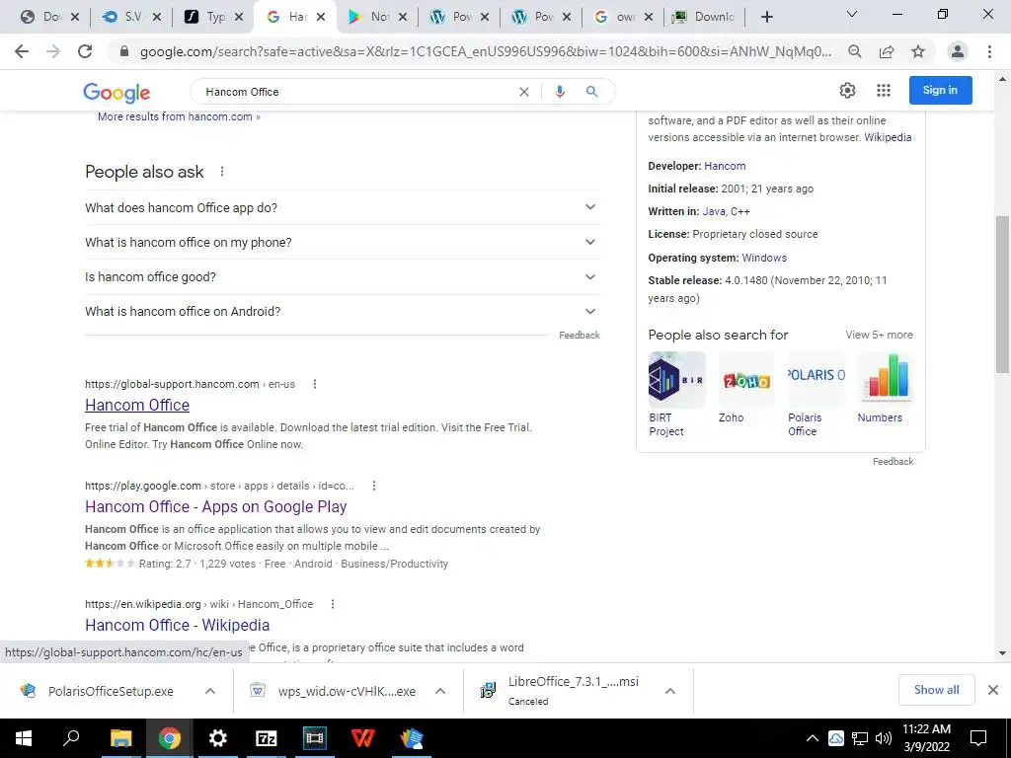Click the Google logo

[117, 92]
